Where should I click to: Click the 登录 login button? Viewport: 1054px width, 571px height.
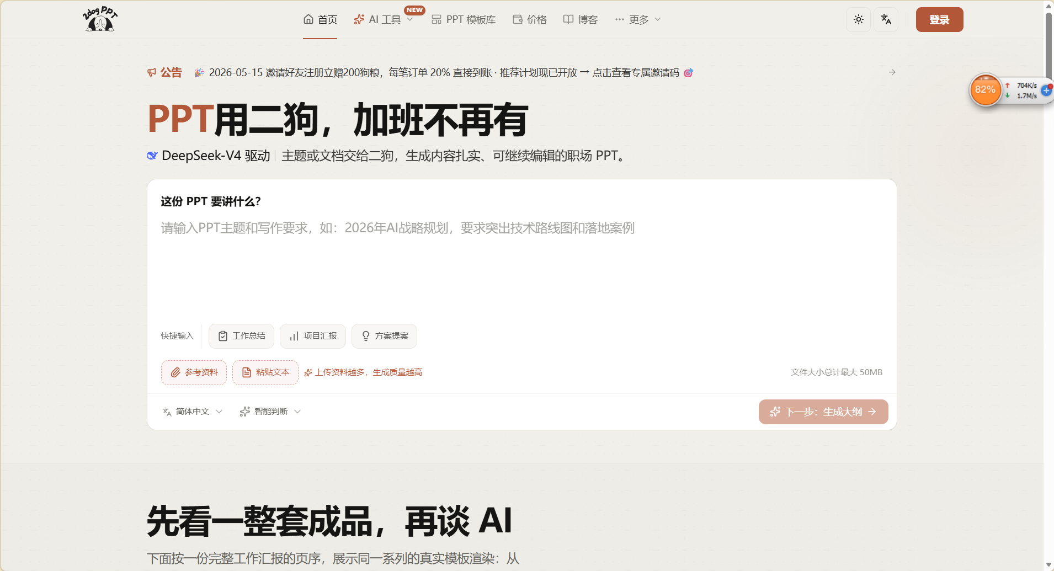tap(939, 20)
